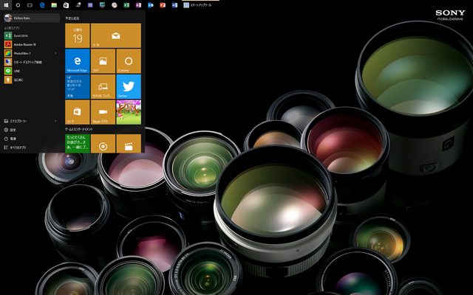The height and width of the screenshot is (295, 473).
Task: Open the Skype ビデオ tile
Action: click(x=103, y=112)
